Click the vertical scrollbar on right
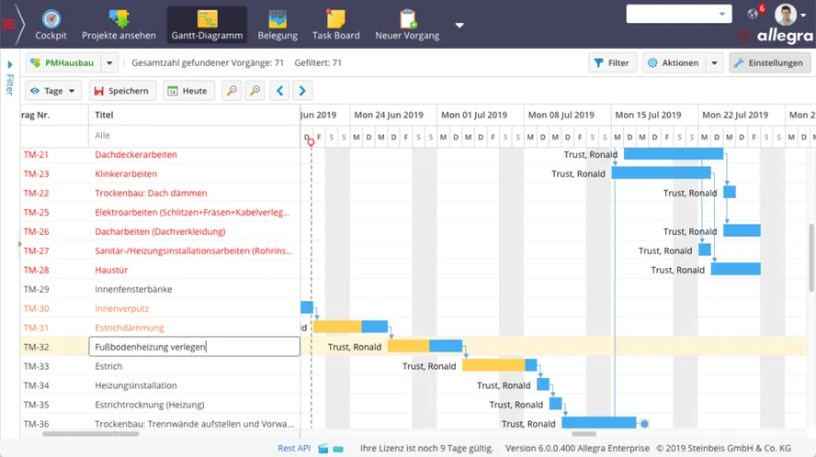Image resolution: width=816 pixels, height=457 pixels. 811,257
